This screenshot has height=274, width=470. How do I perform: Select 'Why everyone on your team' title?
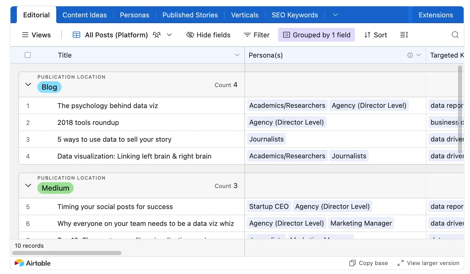[x=146, y=224]
